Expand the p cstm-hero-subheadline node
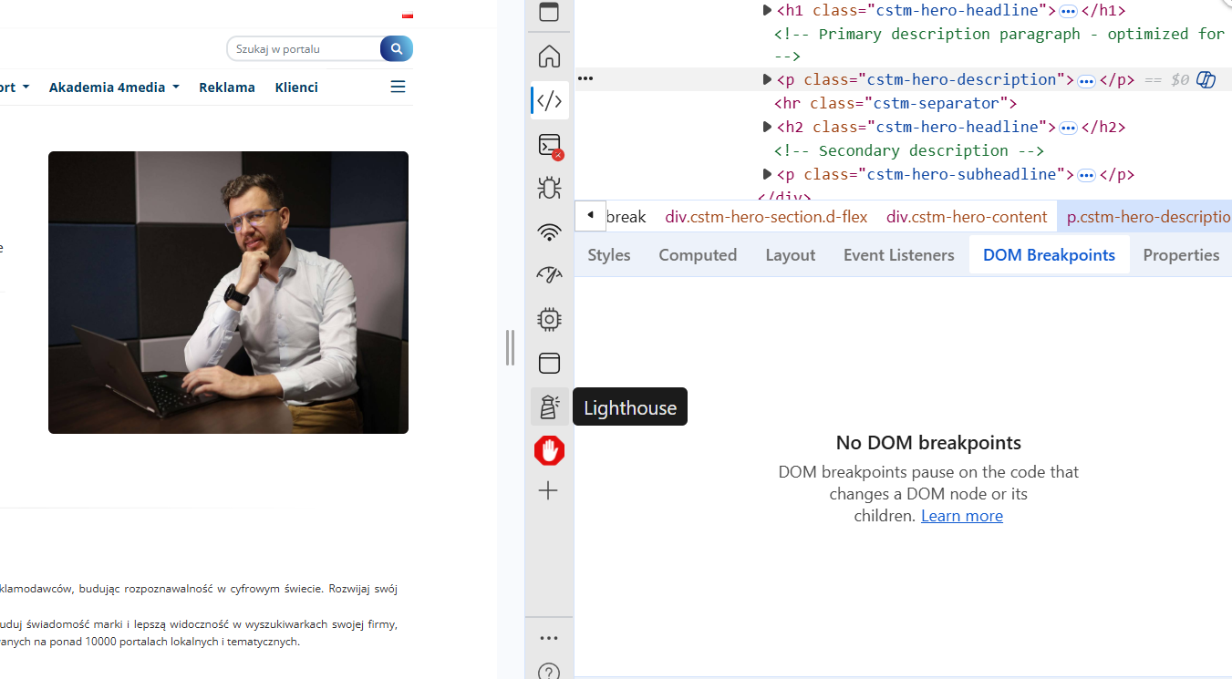Viewport: 1232px width, 679px height. pyautogui.click(x=767, y=174)
